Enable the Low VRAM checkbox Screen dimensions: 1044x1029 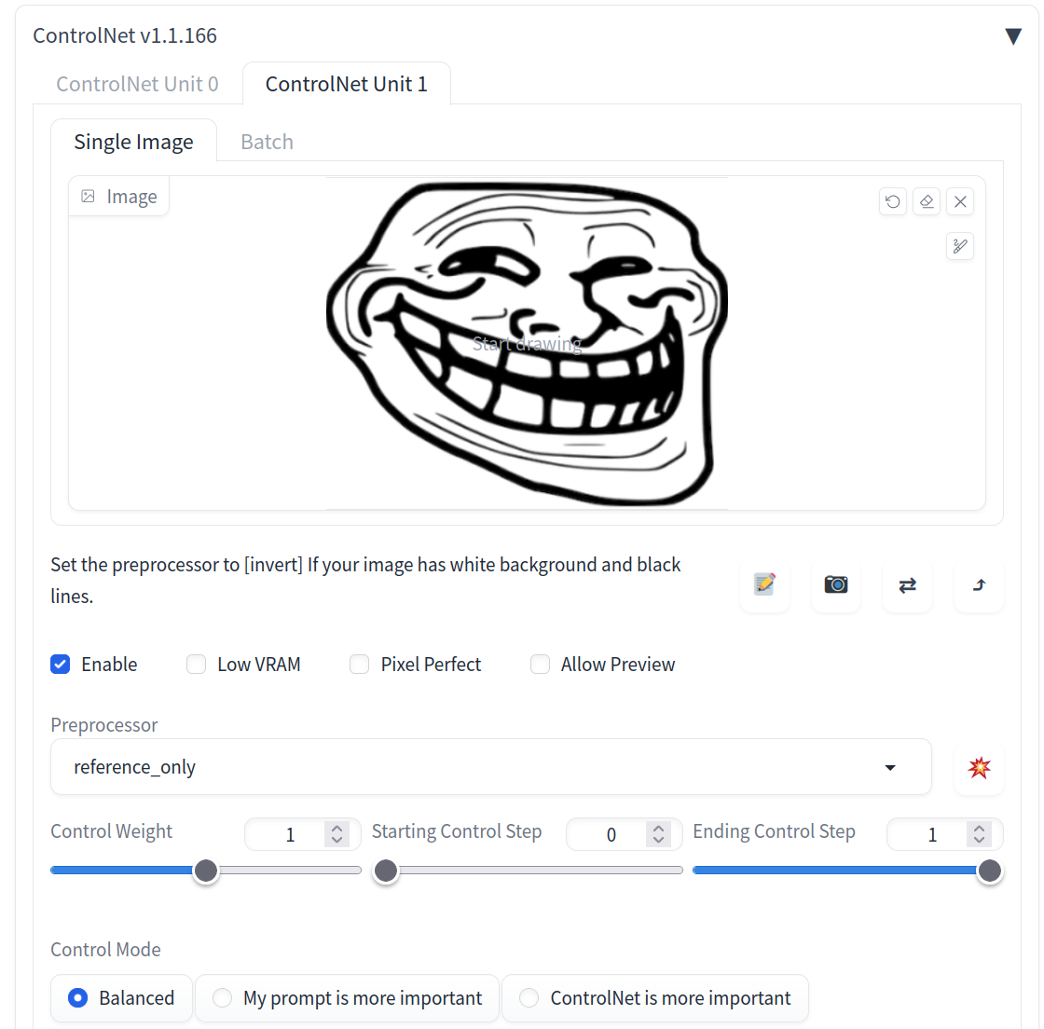coord(197,665)
